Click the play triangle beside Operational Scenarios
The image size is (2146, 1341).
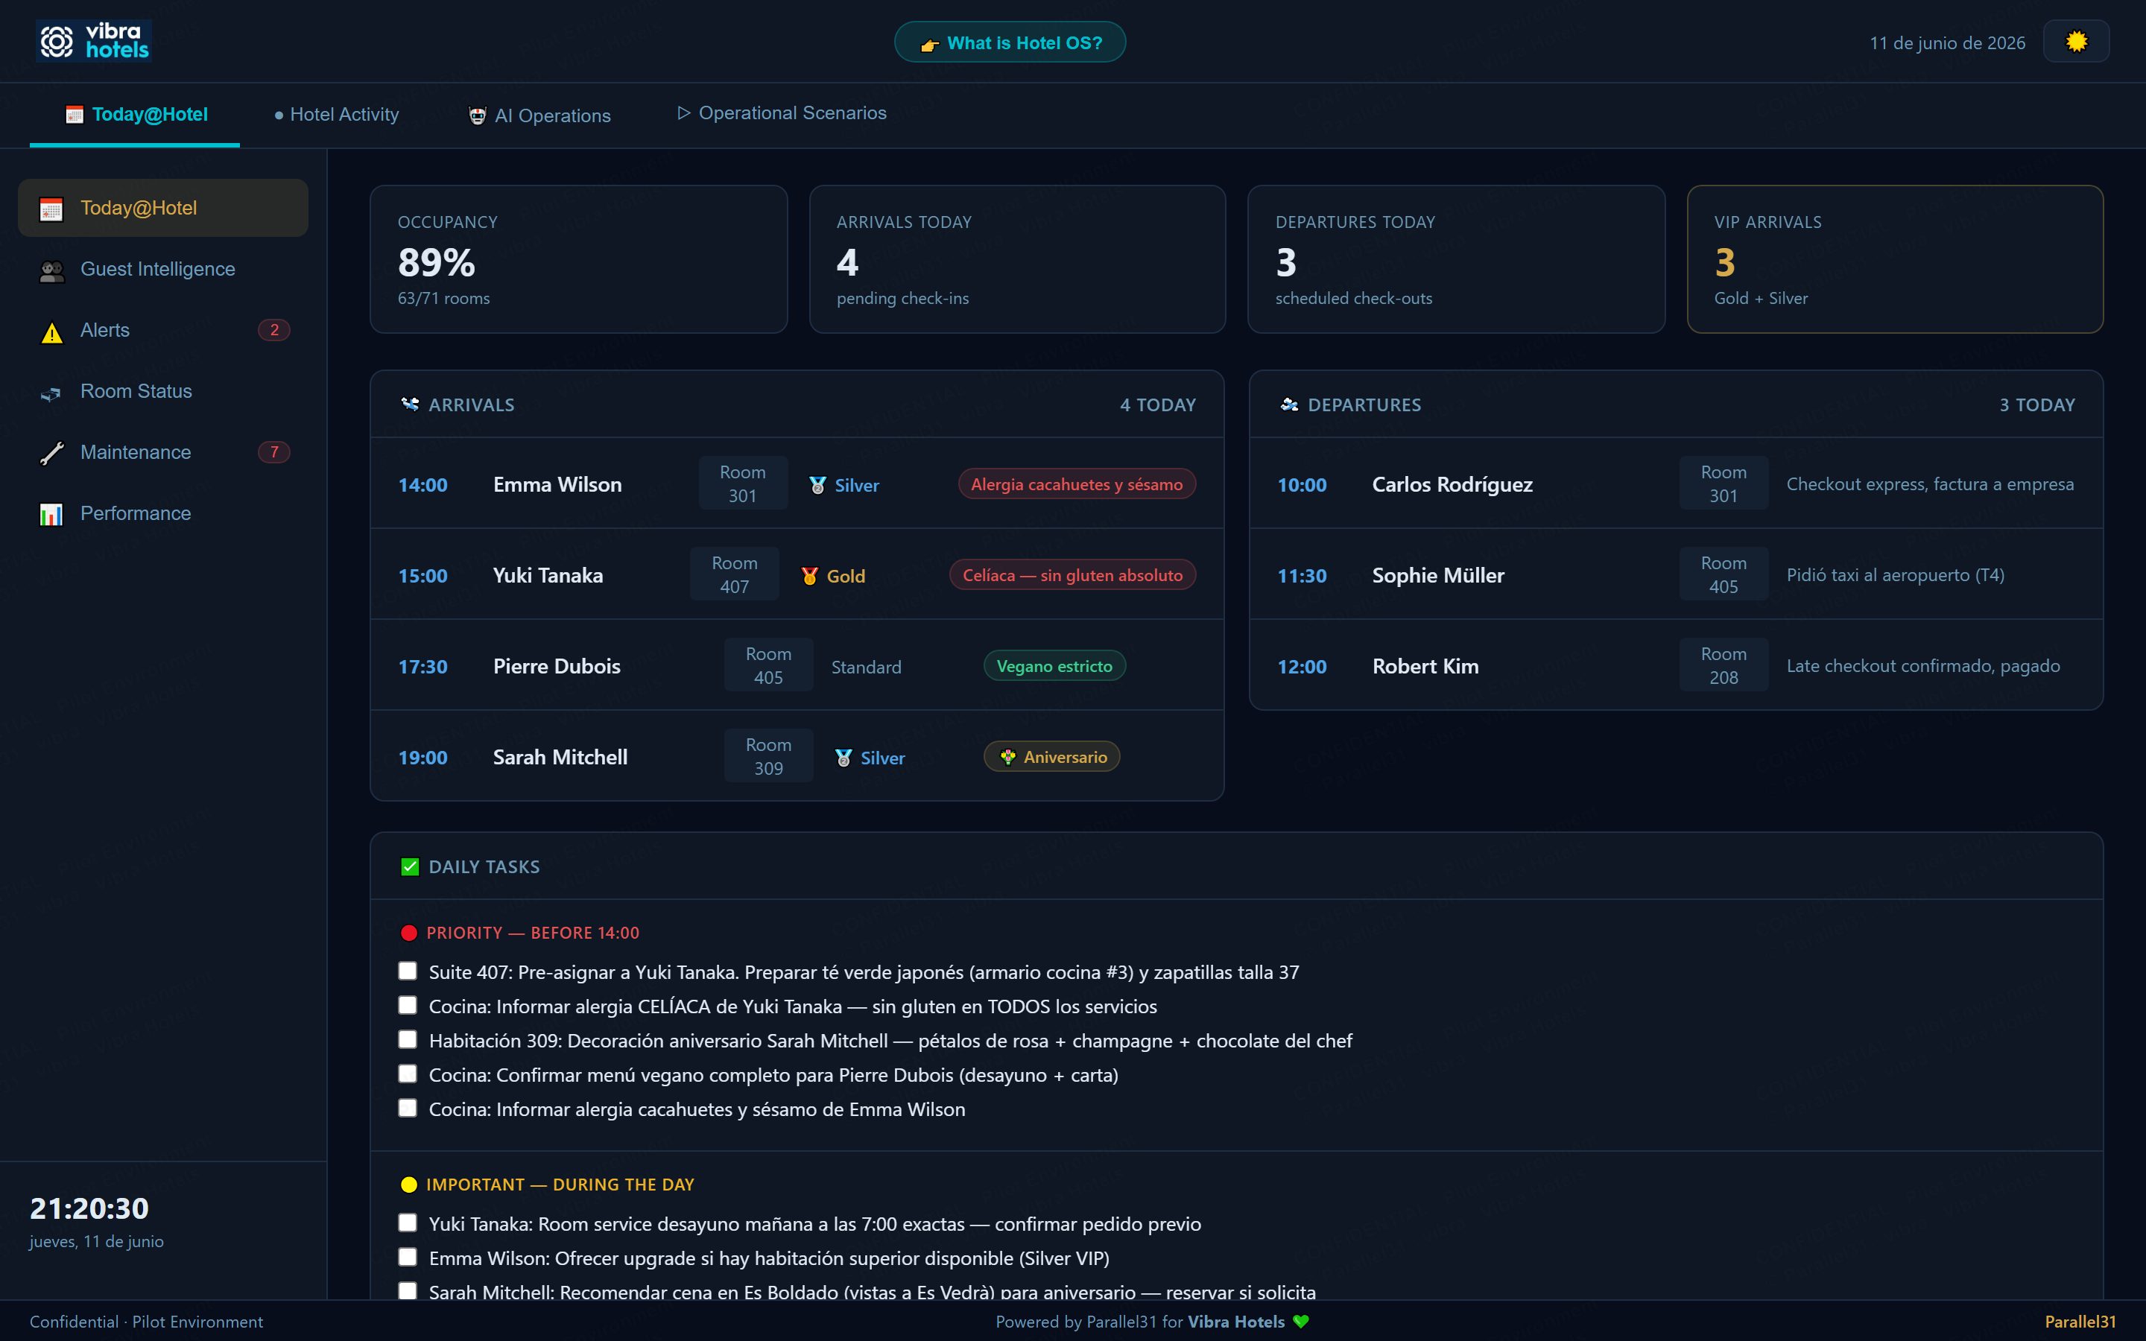pyautogui.click(x=684, y=112)
